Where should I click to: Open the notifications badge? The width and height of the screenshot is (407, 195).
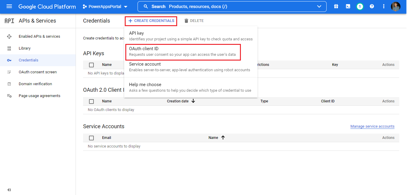(x=360, y=7)
